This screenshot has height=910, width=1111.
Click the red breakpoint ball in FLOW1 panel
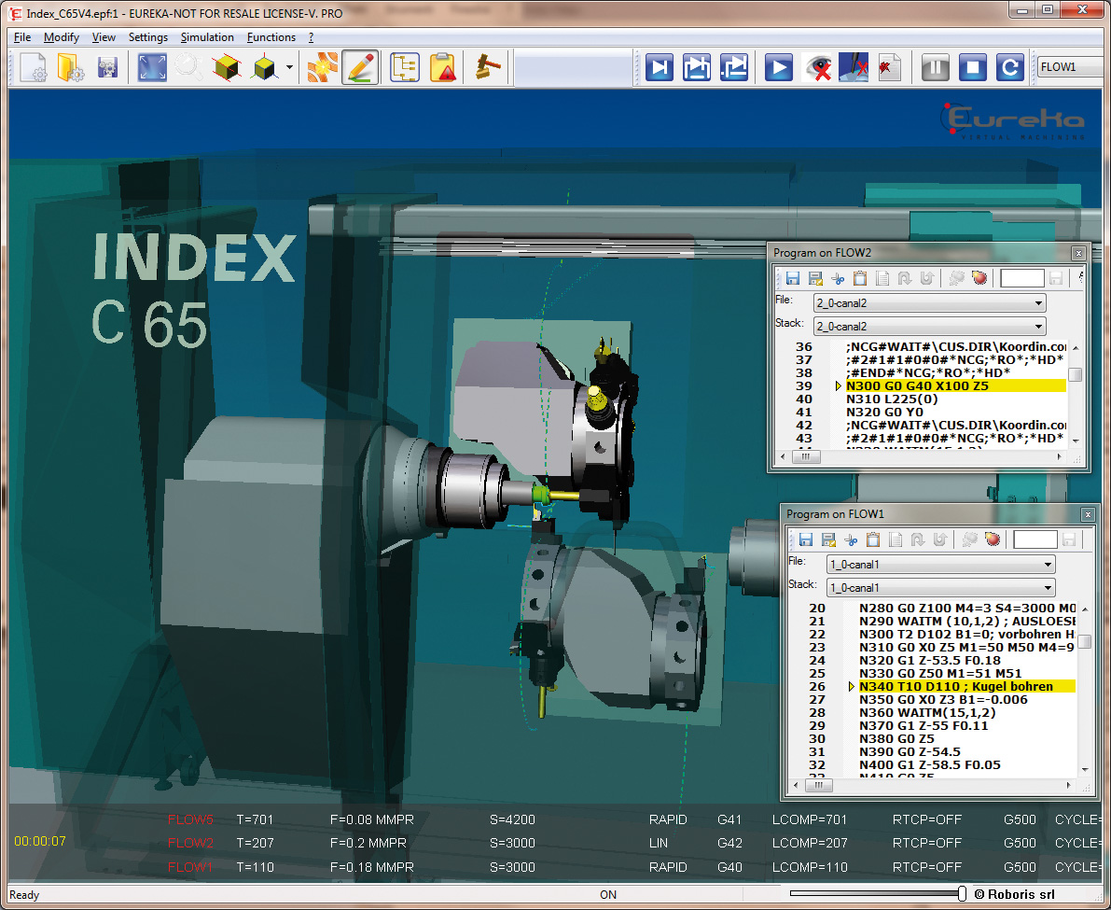click(993, 540)
